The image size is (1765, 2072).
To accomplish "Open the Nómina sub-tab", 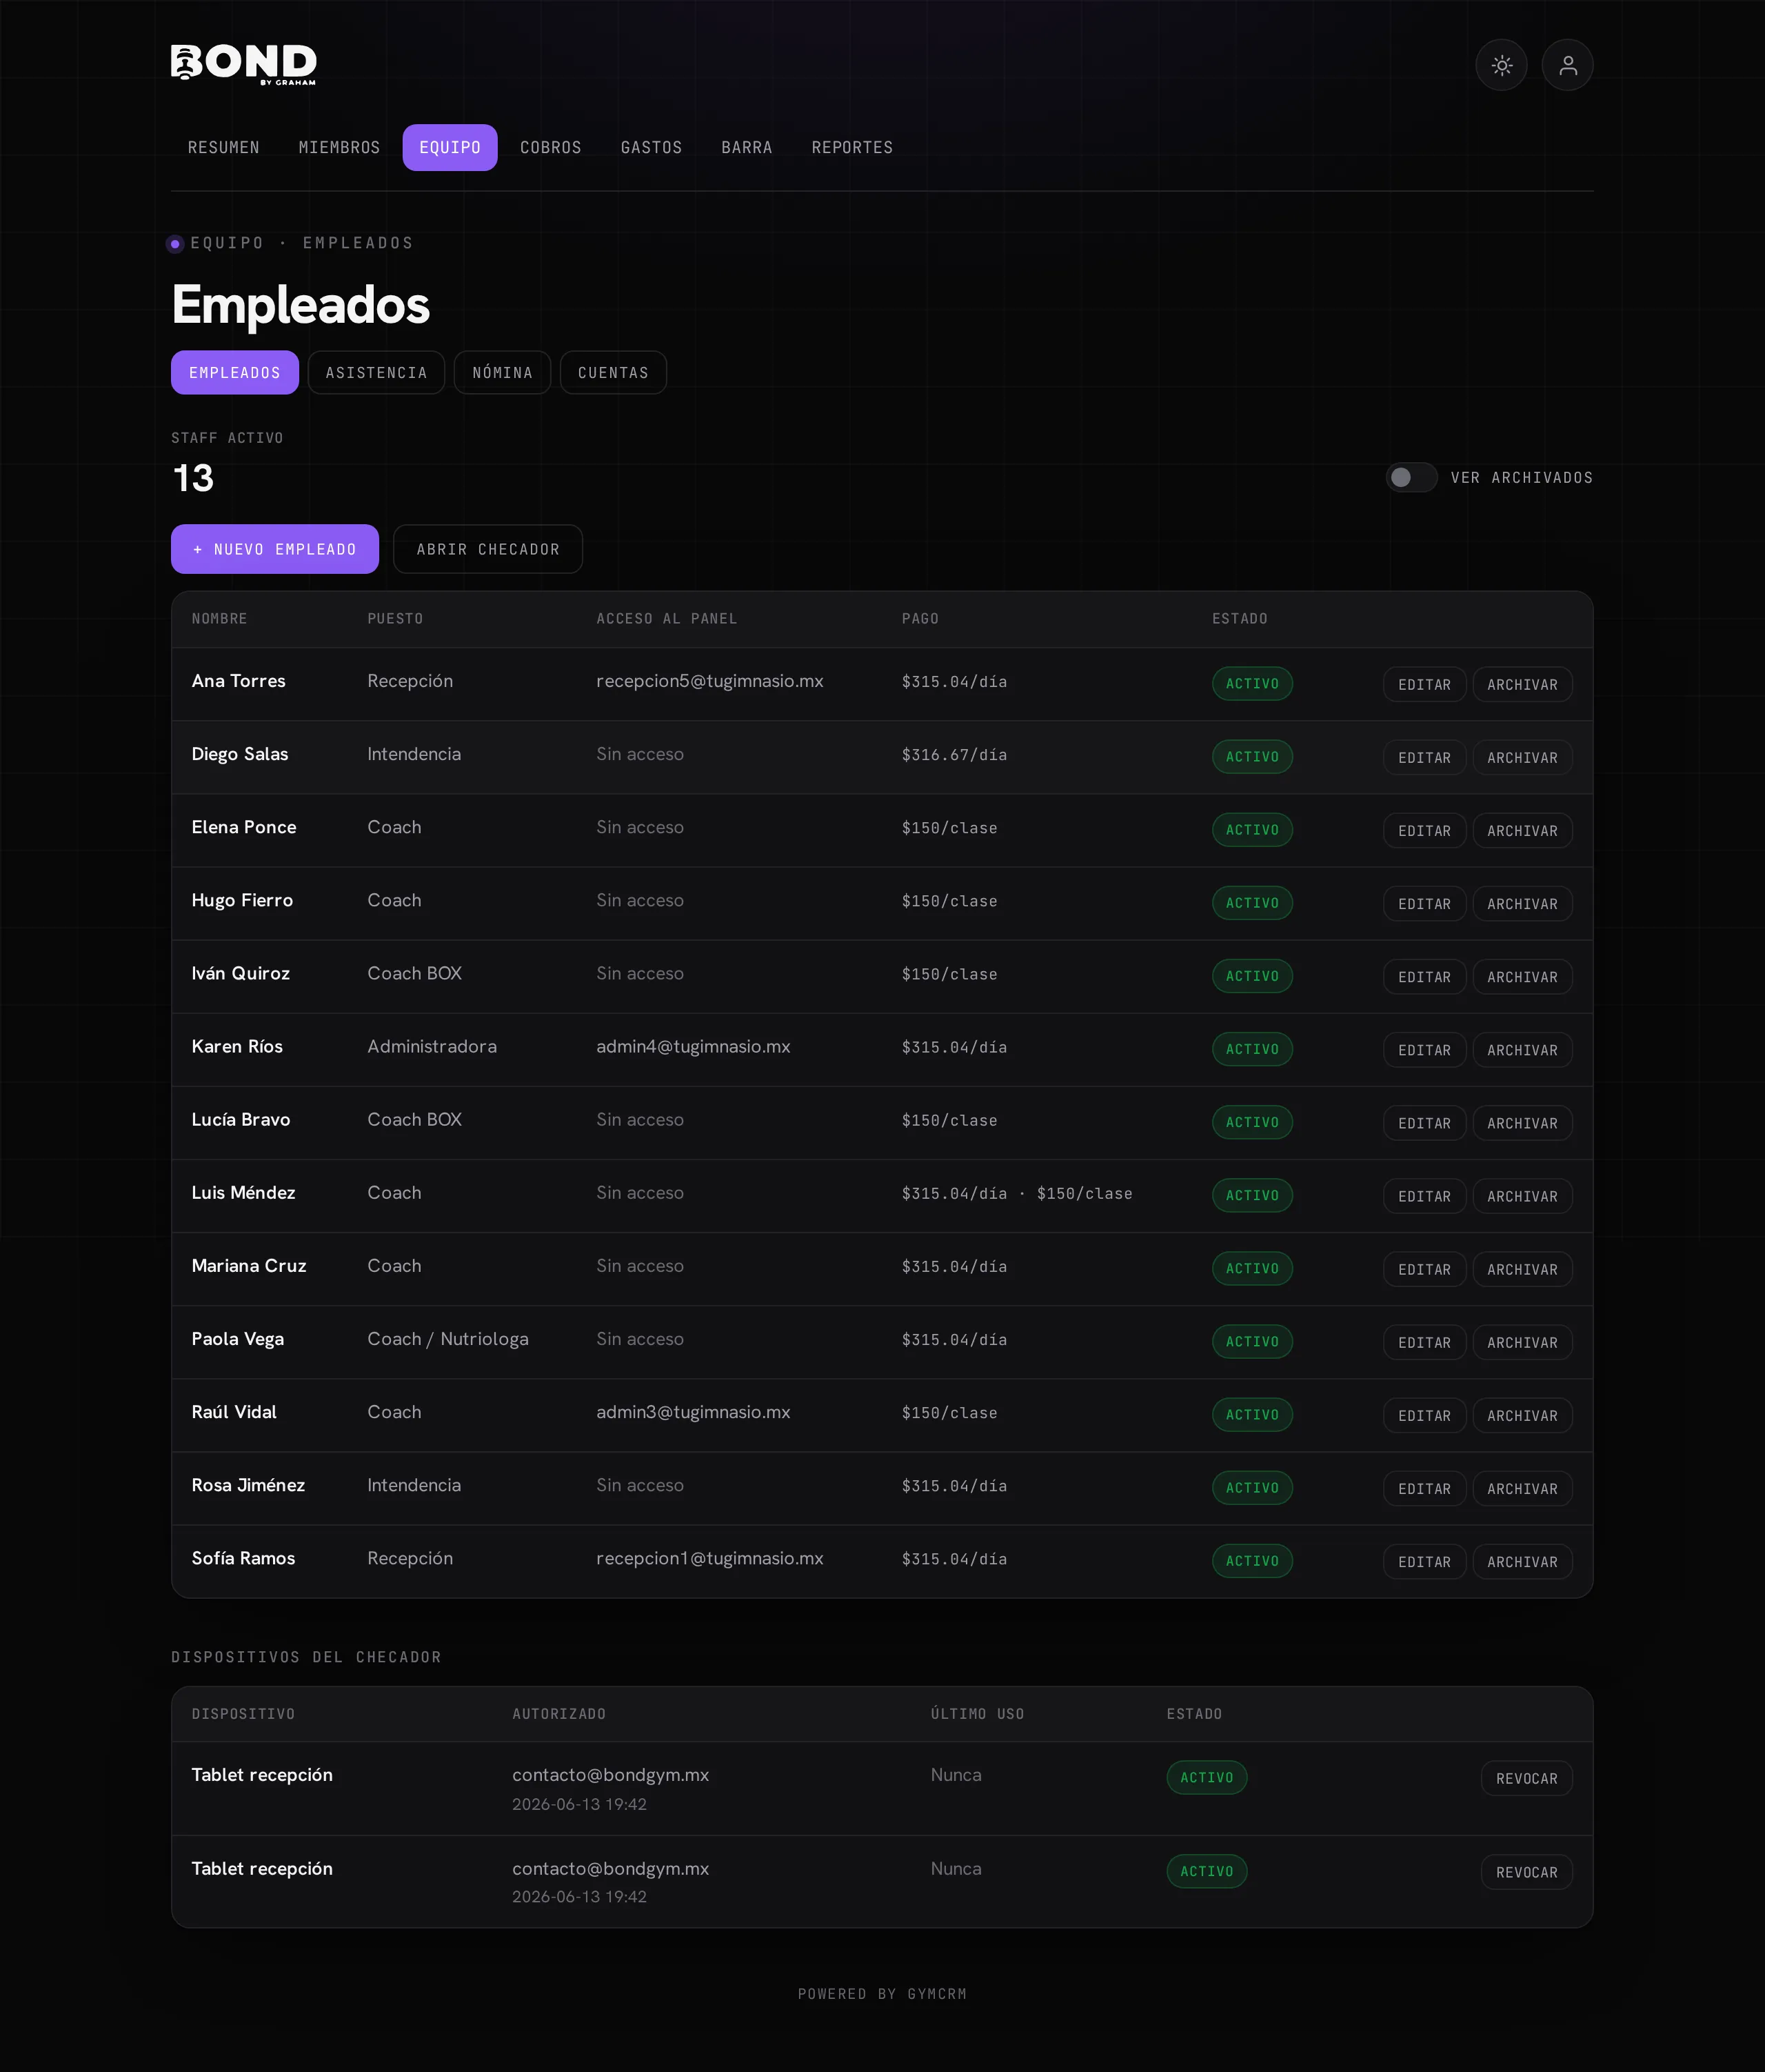I will click(503, 372).
